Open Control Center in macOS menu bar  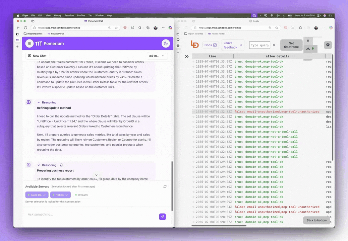[319, 15]
